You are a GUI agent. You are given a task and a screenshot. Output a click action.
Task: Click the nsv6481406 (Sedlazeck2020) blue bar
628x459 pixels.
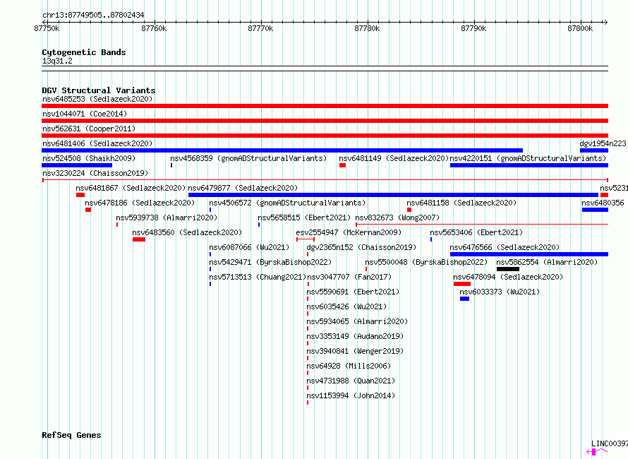pyautogui.click(x=282, y=150)
